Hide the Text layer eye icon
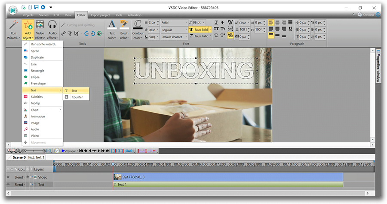The width and height of the screenshot is (387, 204). click(x=8, y=185)
